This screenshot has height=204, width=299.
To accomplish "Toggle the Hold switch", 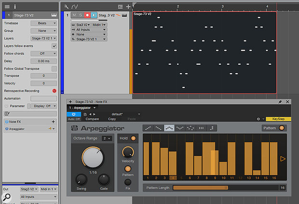I will tap(133, 138).
